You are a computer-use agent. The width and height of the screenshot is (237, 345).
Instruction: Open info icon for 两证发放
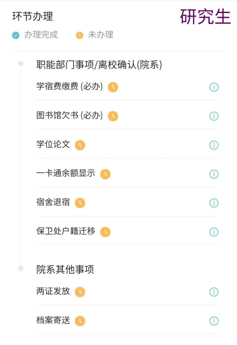(214, 292)
